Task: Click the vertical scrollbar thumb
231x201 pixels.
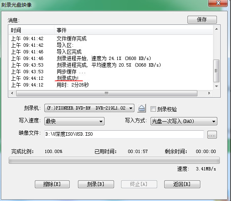Action: tap(216, 71)
